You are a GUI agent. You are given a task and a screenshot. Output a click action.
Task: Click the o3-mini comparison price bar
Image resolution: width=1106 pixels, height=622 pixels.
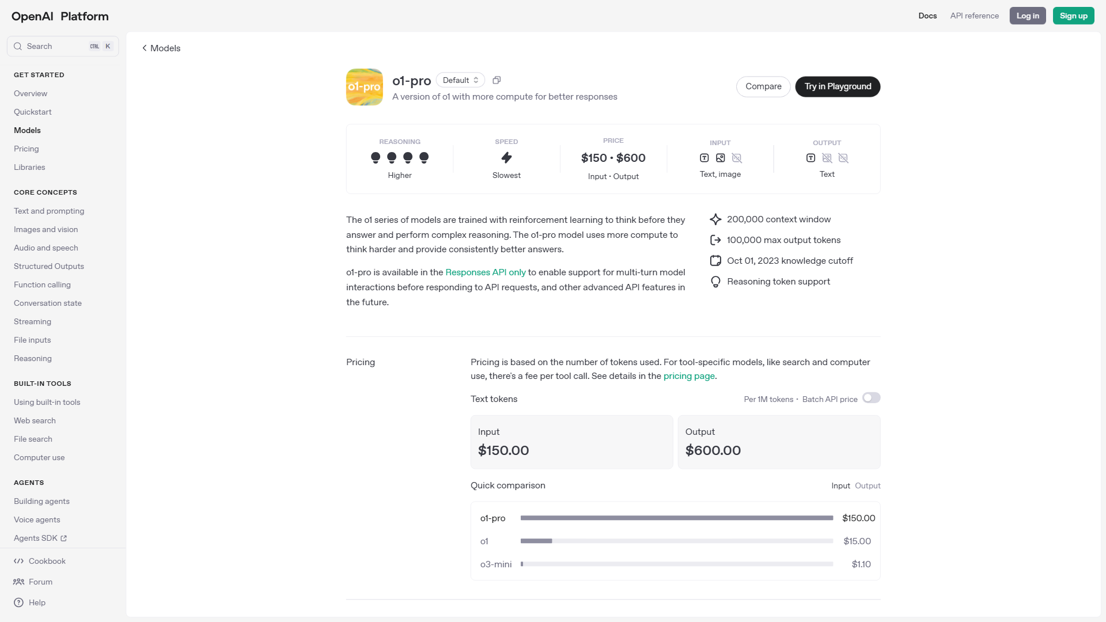tap(677, 564)
